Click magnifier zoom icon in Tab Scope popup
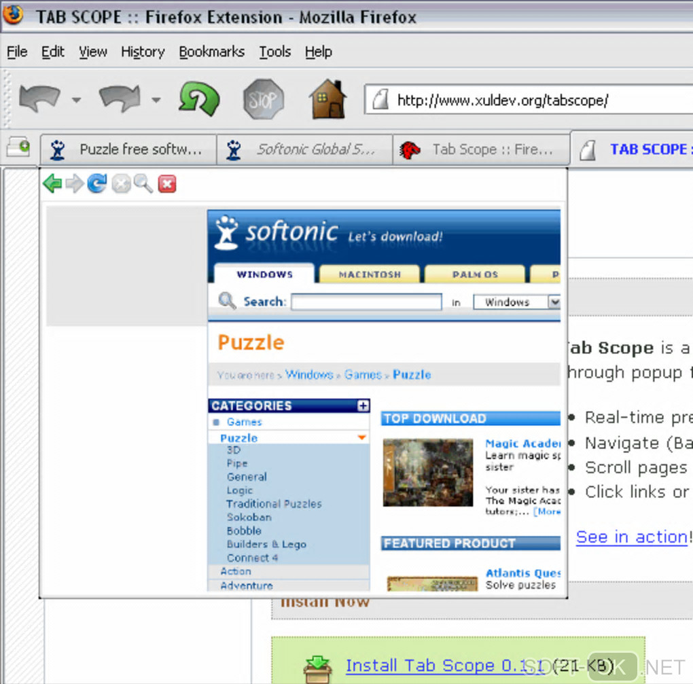693x684 pixels. point(143,183)
